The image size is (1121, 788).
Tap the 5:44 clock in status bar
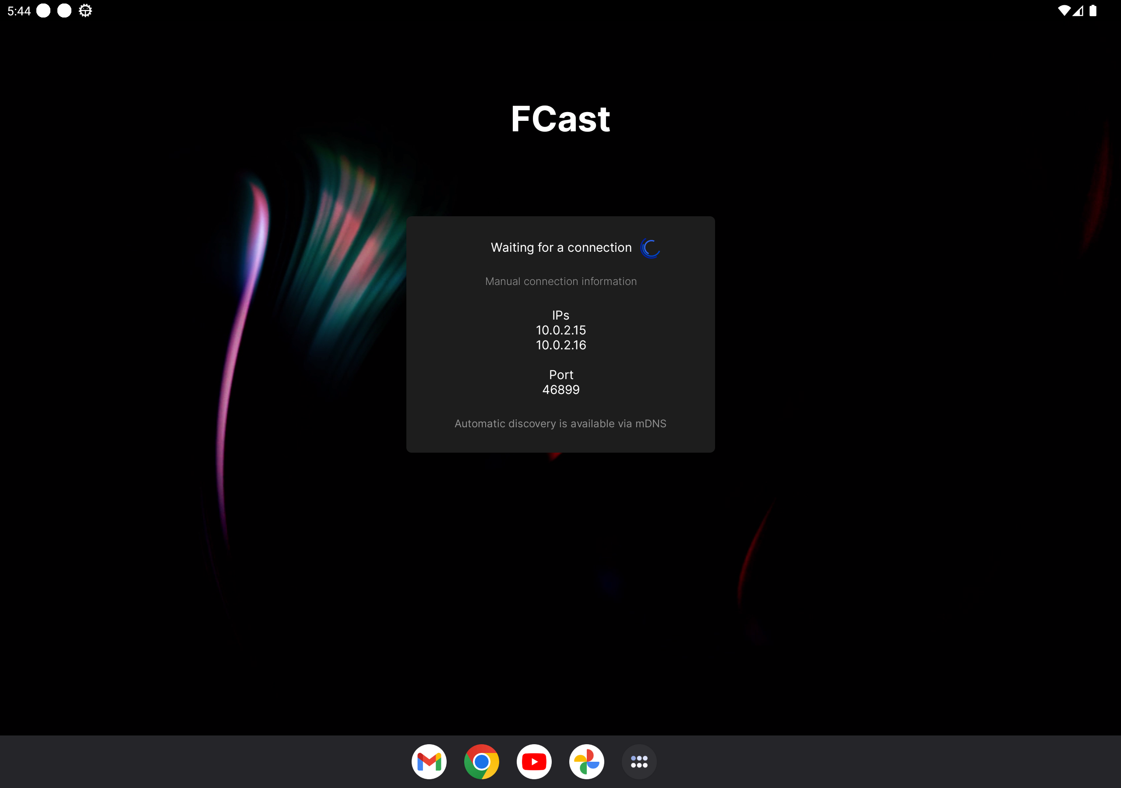(x=19, y=11)
